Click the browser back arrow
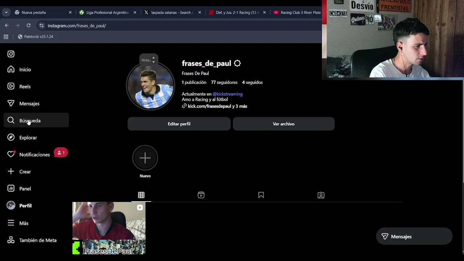The image size is (464, 261). tap(7, 25)
